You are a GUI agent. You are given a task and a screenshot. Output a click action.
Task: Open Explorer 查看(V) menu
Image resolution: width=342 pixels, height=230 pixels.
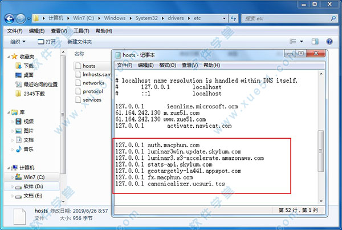pyautogui.click(x=59, y=31)
